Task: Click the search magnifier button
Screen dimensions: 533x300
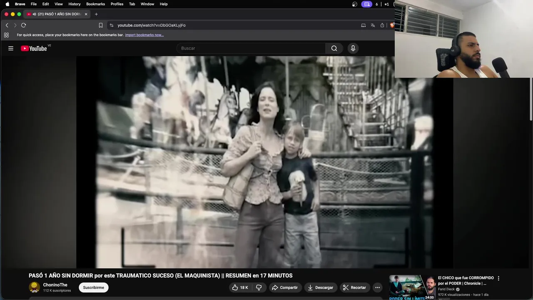Action: point(334,48)
